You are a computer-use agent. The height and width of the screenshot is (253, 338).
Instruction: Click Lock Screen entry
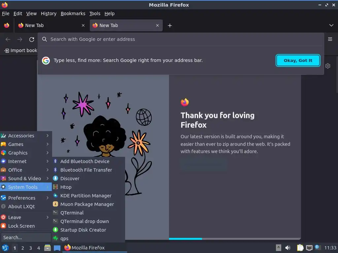[26, 226]
